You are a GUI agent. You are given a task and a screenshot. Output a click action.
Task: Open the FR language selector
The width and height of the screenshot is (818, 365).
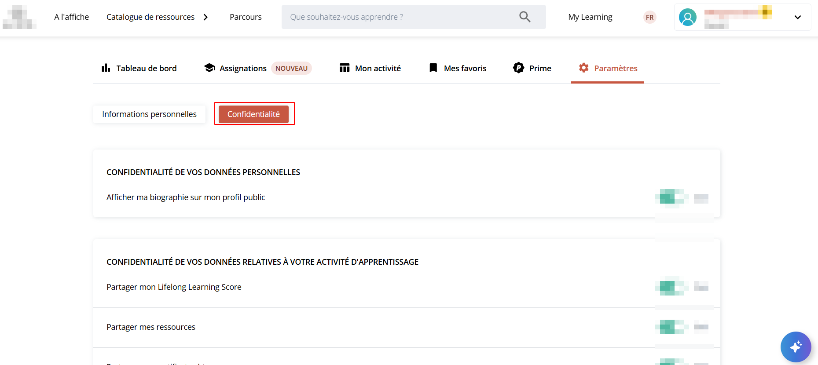coord(650,17)
